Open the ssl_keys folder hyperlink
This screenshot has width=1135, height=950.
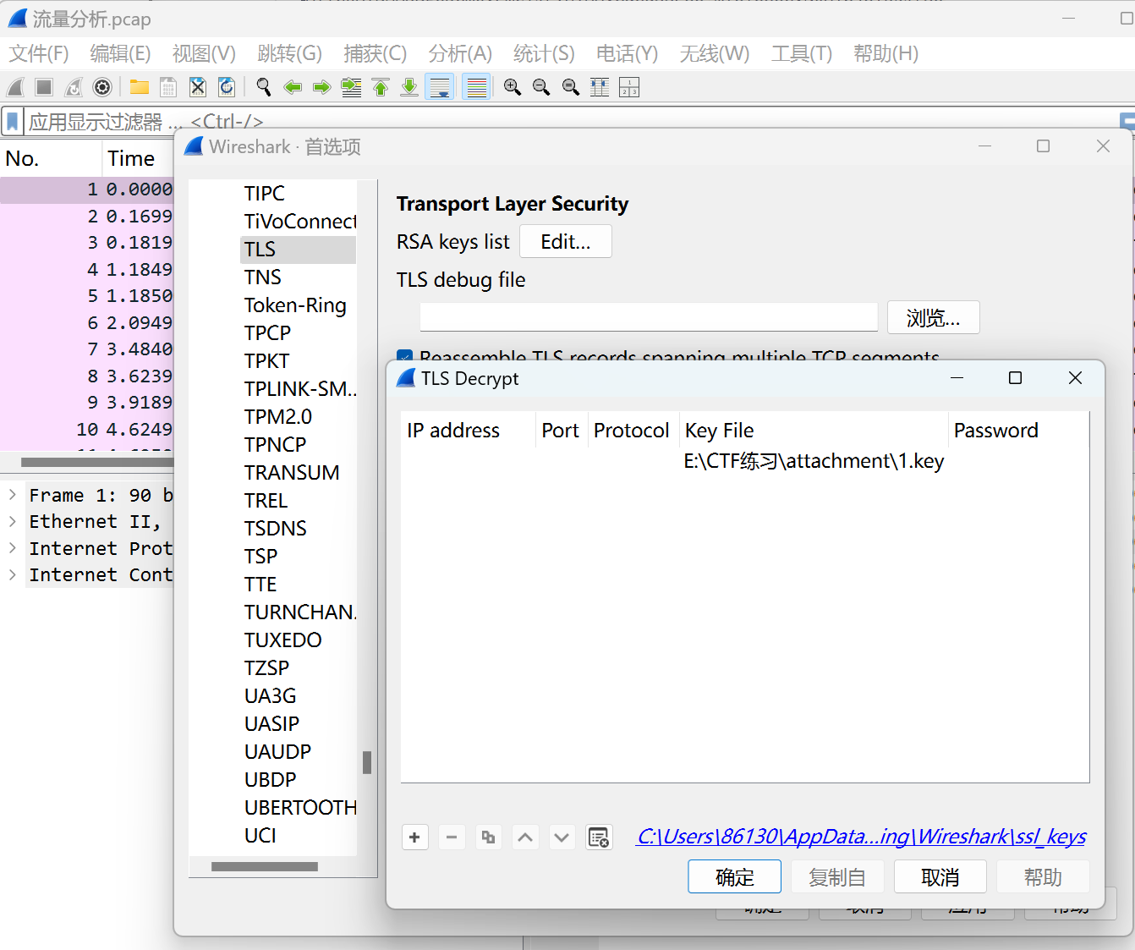[861, 837]
